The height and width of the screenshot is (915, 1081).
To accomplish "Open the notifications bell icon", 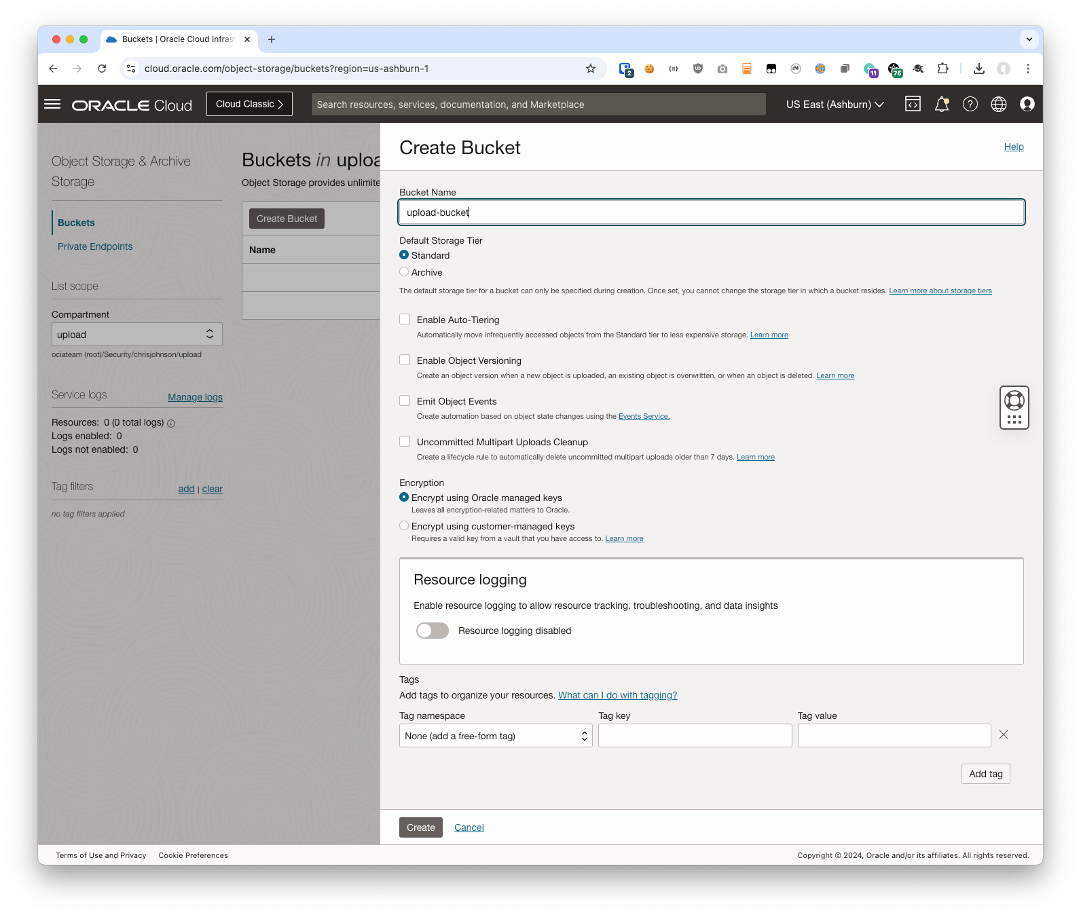I will click(942, 104).
